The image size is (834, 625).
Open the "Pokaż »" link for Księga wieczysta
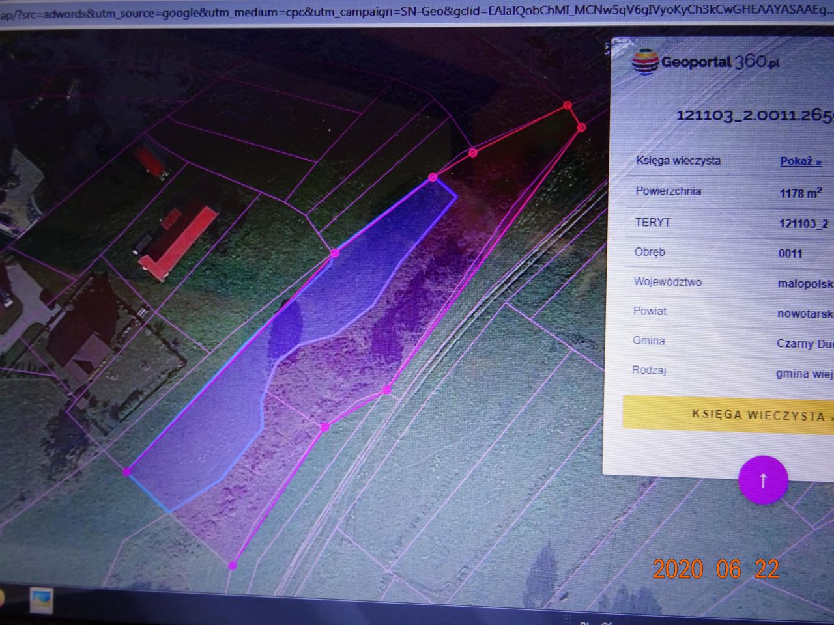(x=799, y=161)
